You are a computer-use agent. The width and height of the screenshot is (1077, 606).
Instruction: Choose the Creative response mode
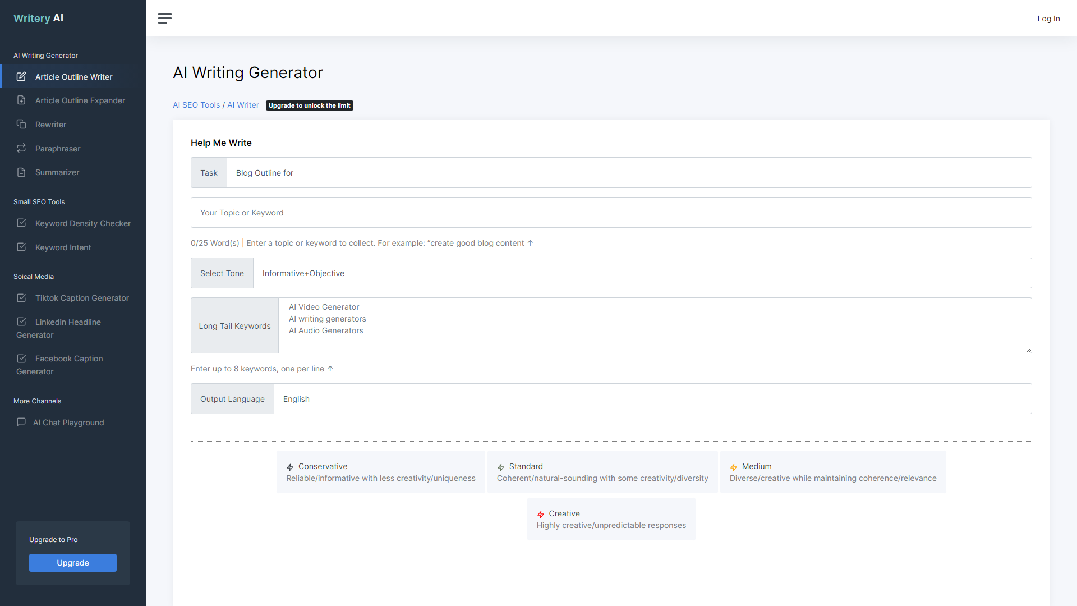[x=611, y=519]
